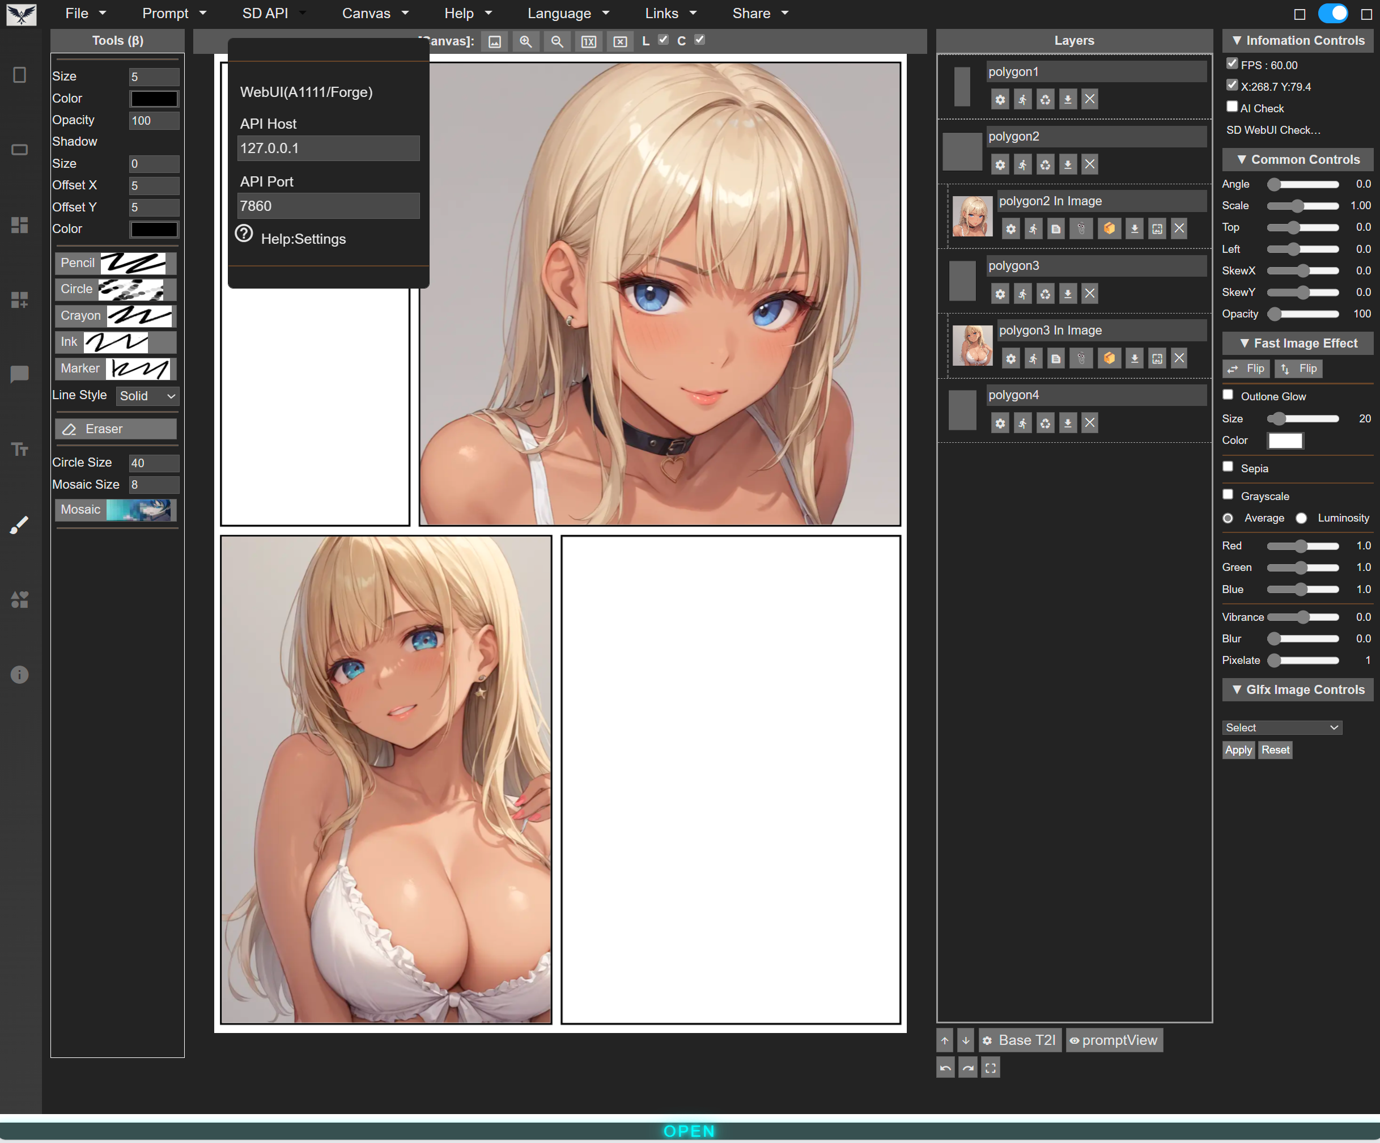This screenshot has width=1380, height=1143.
Task: Open the brush tool in left sidebar
Action: 20,524
